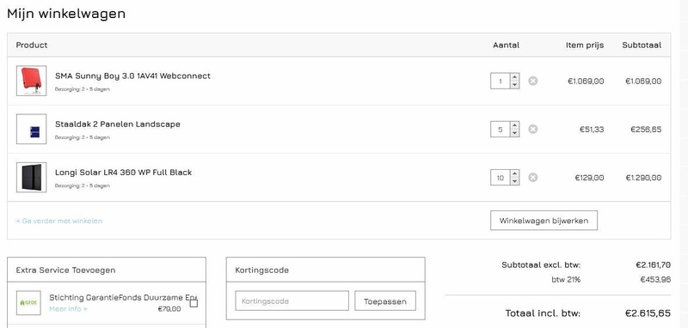
Task: Click Winkelwagen bijwerken button
Action: pos(544,221)
